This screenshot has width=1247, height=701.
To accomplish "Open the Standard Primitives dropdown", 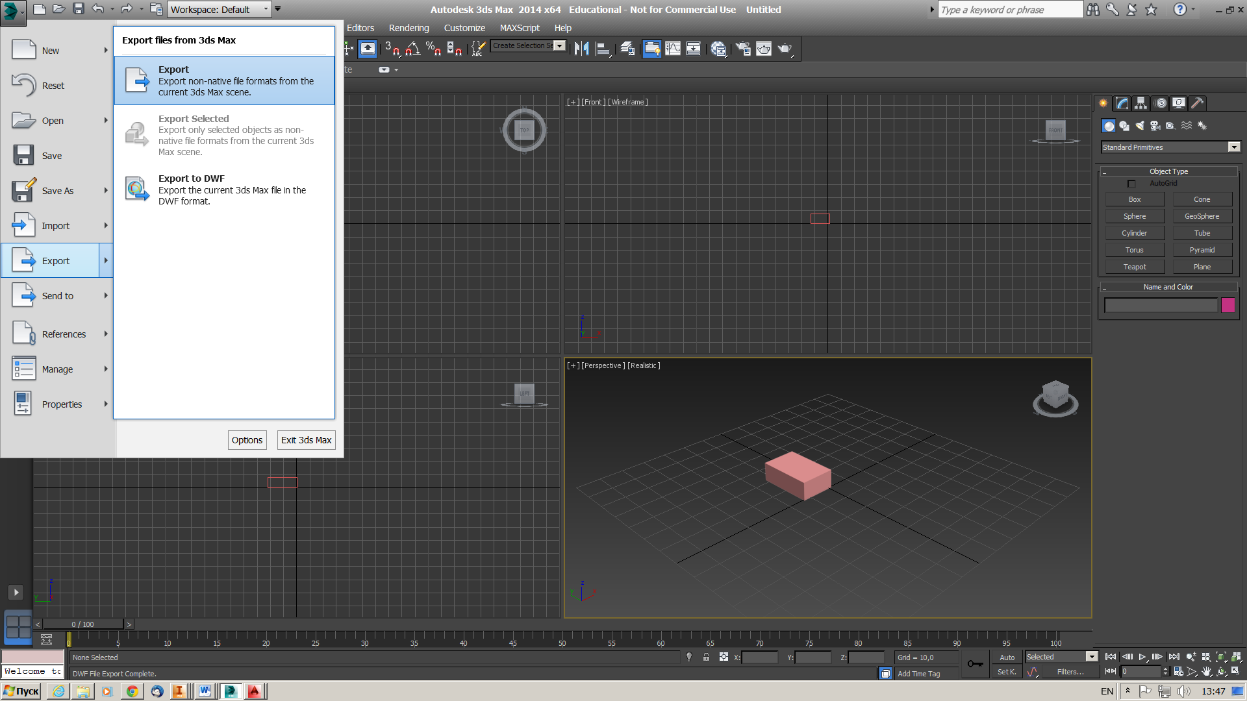I will pyautogui.click(x=1233, y=147).
